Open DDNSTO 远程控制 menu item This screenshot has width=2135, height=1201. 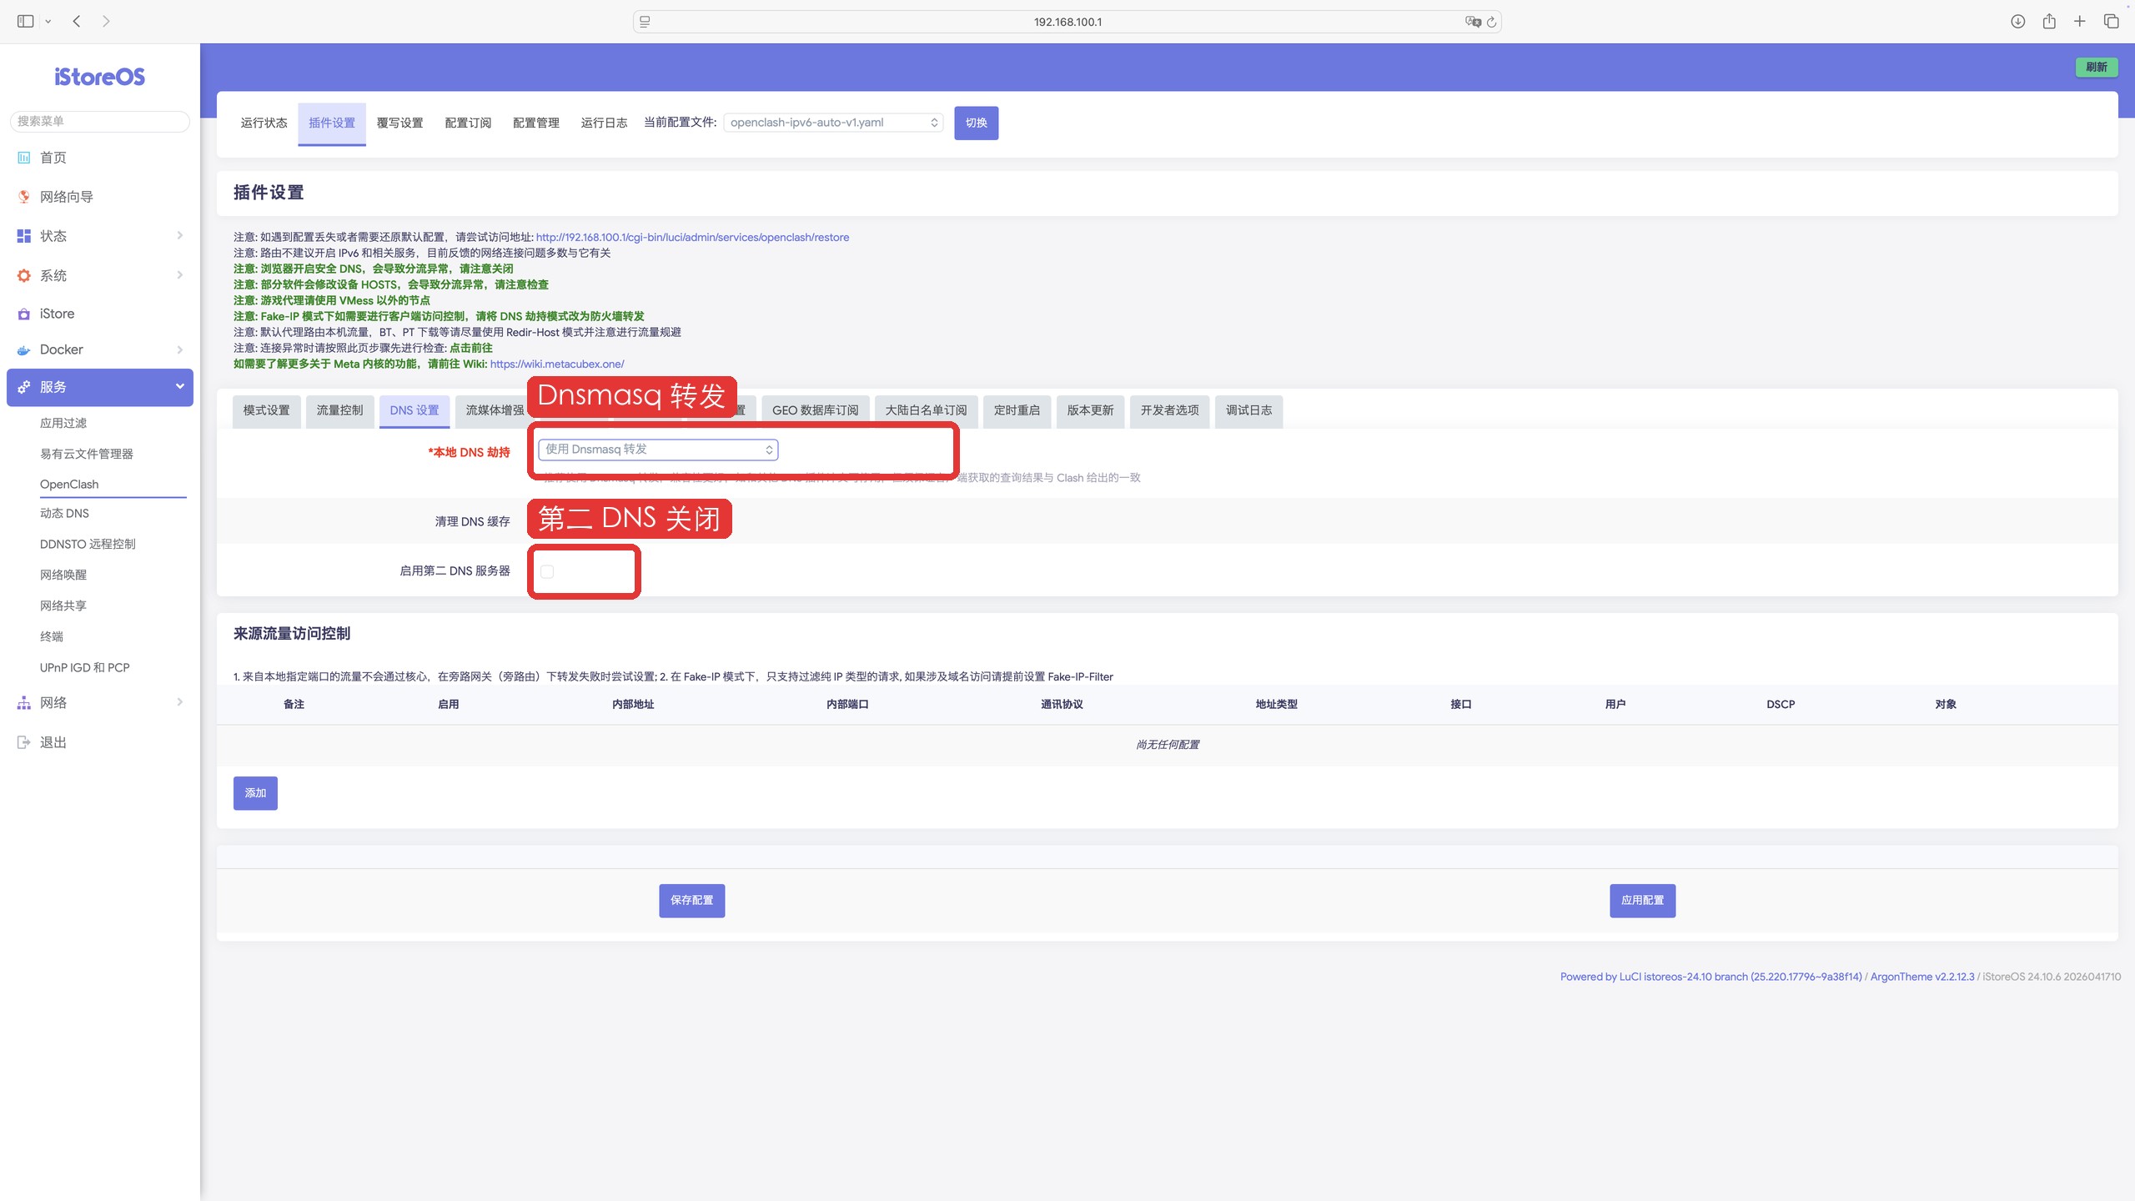(88, 545)
